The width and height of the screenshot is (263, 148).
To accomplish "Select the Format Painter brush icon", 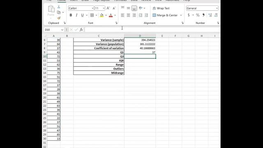I will pos(59,18).
